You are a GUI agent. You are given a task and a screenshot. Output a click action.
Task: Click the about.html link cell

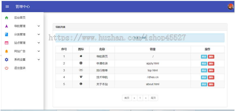153,84
